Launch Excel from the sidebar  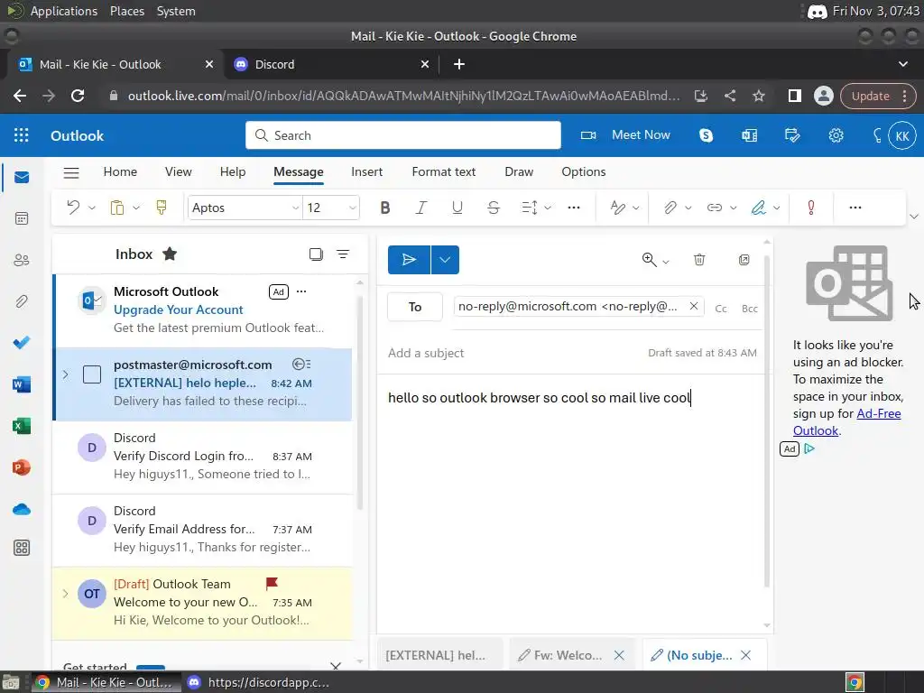tap(22, 426)
